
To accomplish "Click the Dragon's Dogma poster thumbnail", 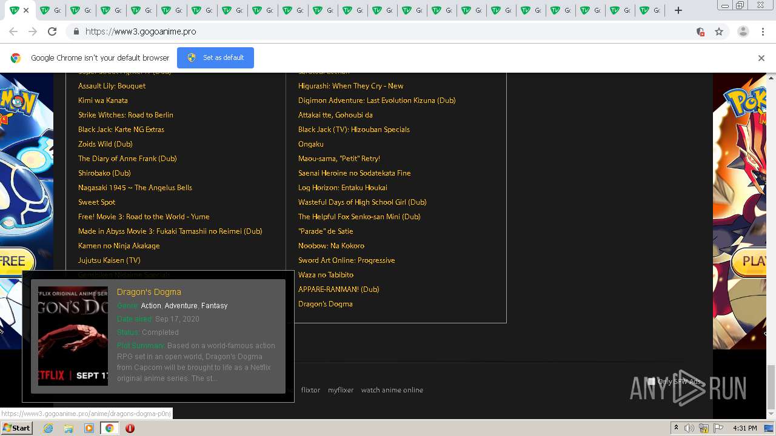I will (x=73, y=336).
